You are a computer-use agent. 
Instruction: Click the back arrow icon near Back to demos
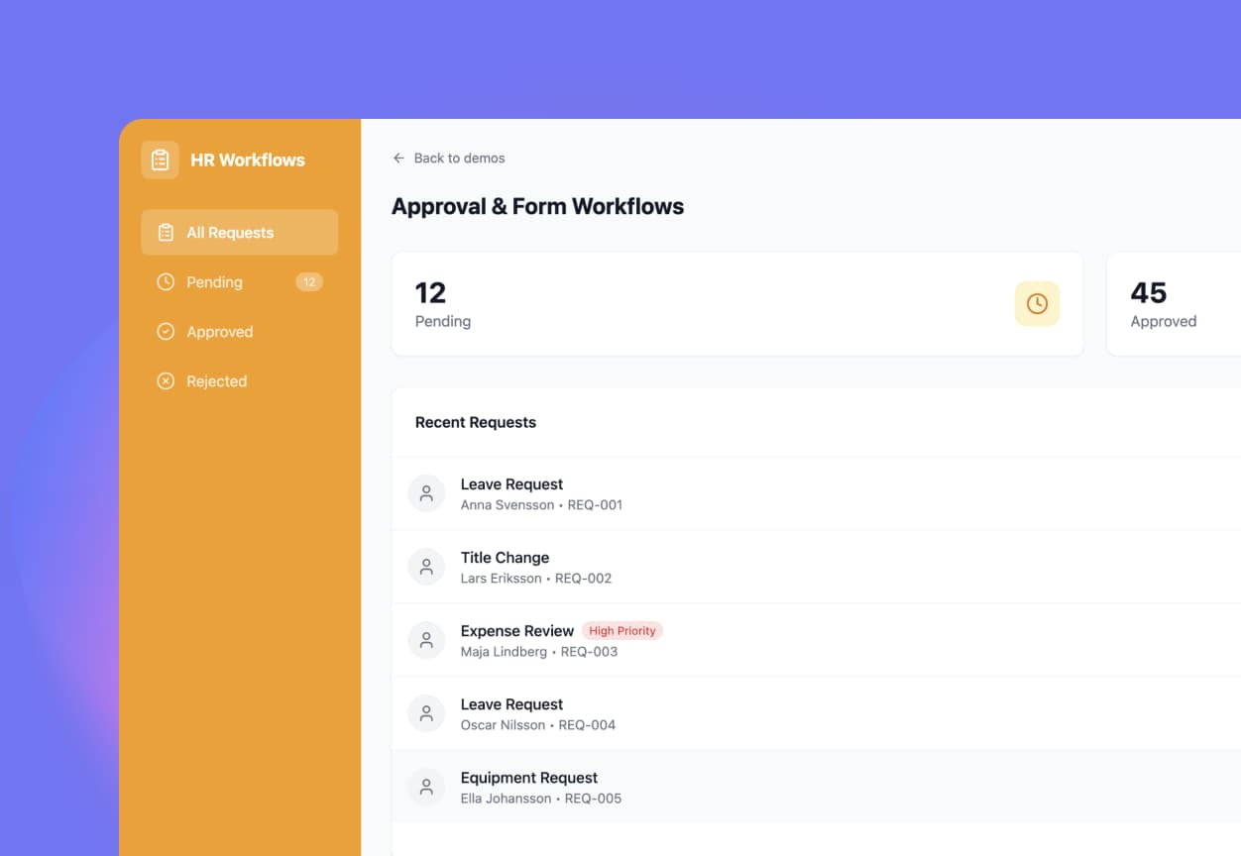(397, 158)
